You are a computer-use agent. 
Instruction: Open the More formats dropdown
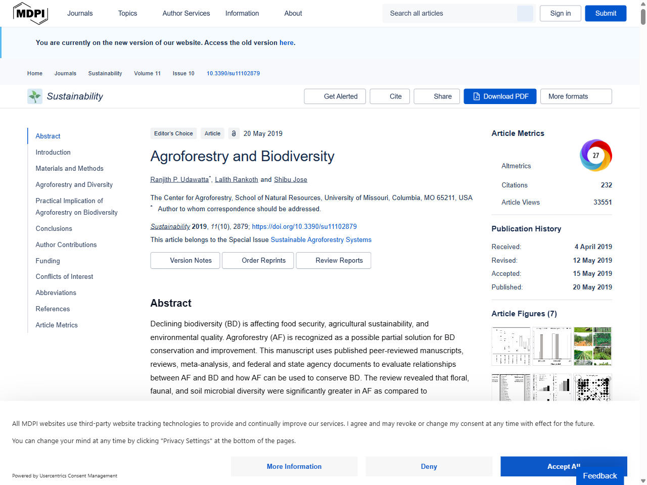[576, 96]
